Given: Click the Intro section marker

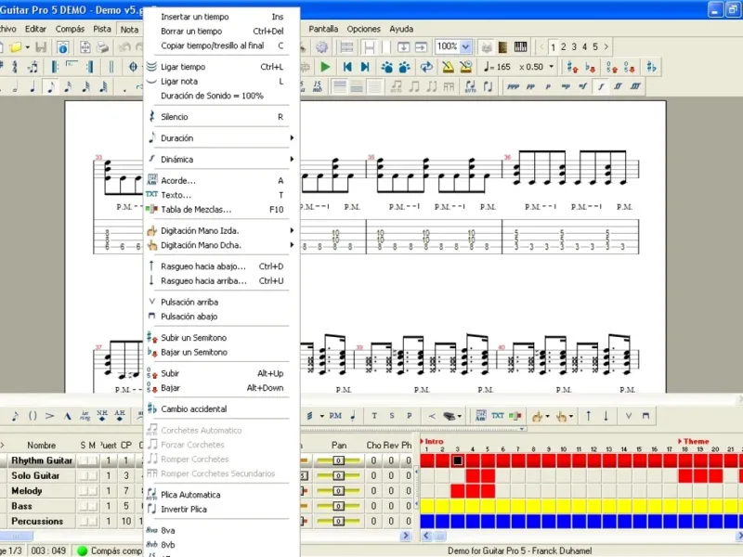Looking at the screenshot, I should pyautogui.click(x=432, y=441).
